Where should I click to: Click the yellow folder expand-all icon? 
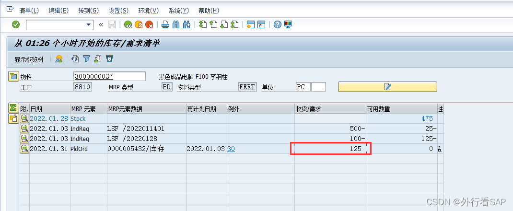[x=13, y=118]
